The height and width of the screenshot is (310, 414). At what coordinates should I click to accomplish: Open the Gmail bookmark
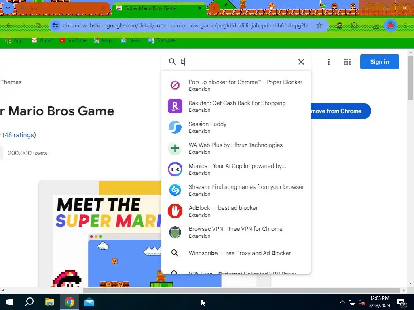coord(42,40)
